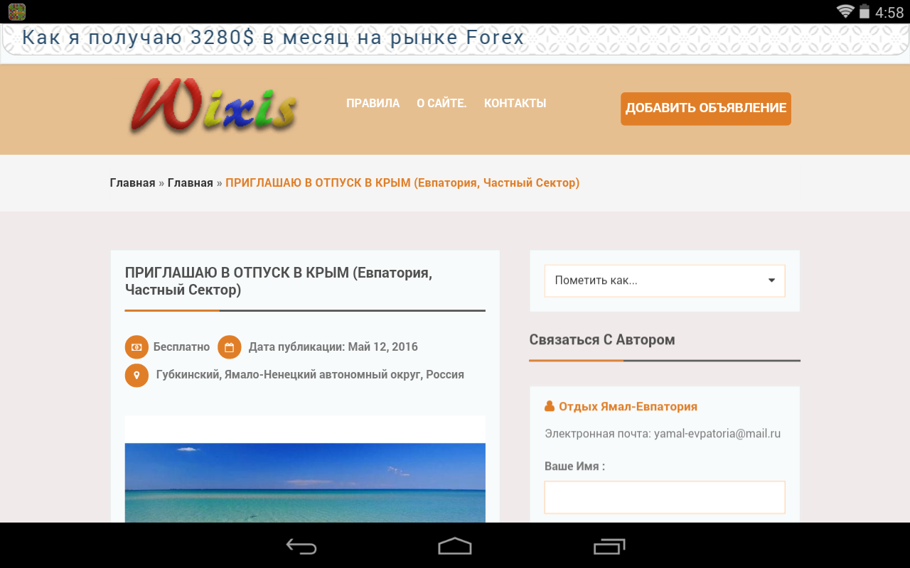Tap the 4:58 clock in status bar

(889, 12)
